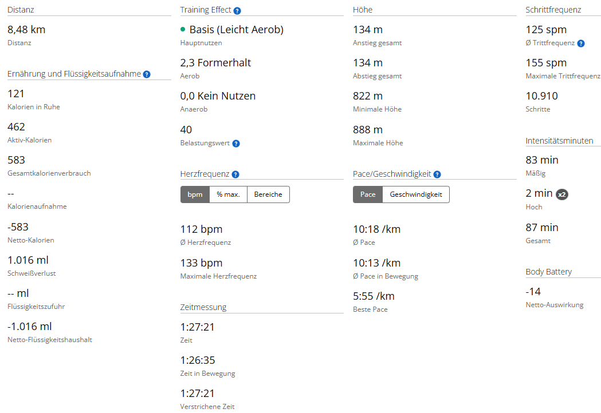Click the 125 spm cadence value
This screenshot has width=601, height=413.
click(546, 30)
